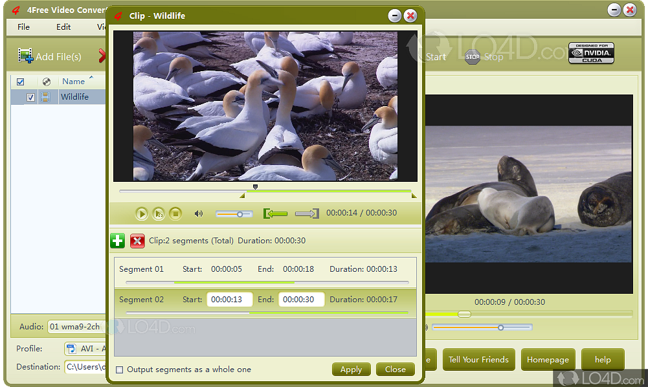The height and width of the screenshot is (387, 648).
Task: Edit the Segment 02 start time field
Action: pyautogui.click(x=229, y=299)
